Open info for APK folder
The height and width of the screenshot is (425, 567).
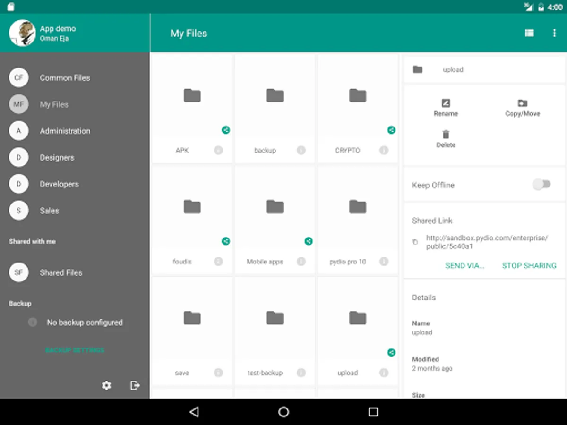pyautogui.click(x=218, y=150)
